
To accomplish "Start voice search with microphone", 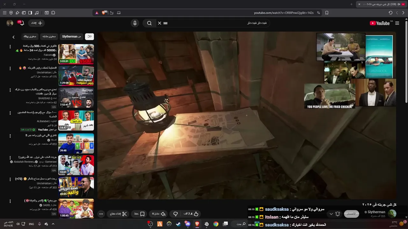I will (135, 23).
